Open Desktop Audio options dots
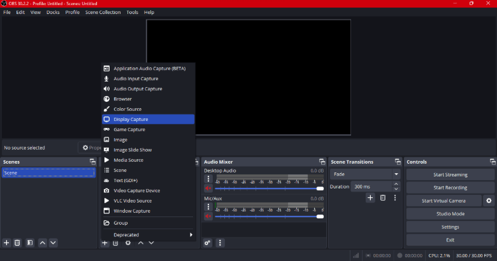497x261 pixels. click(x=208, y=179)
